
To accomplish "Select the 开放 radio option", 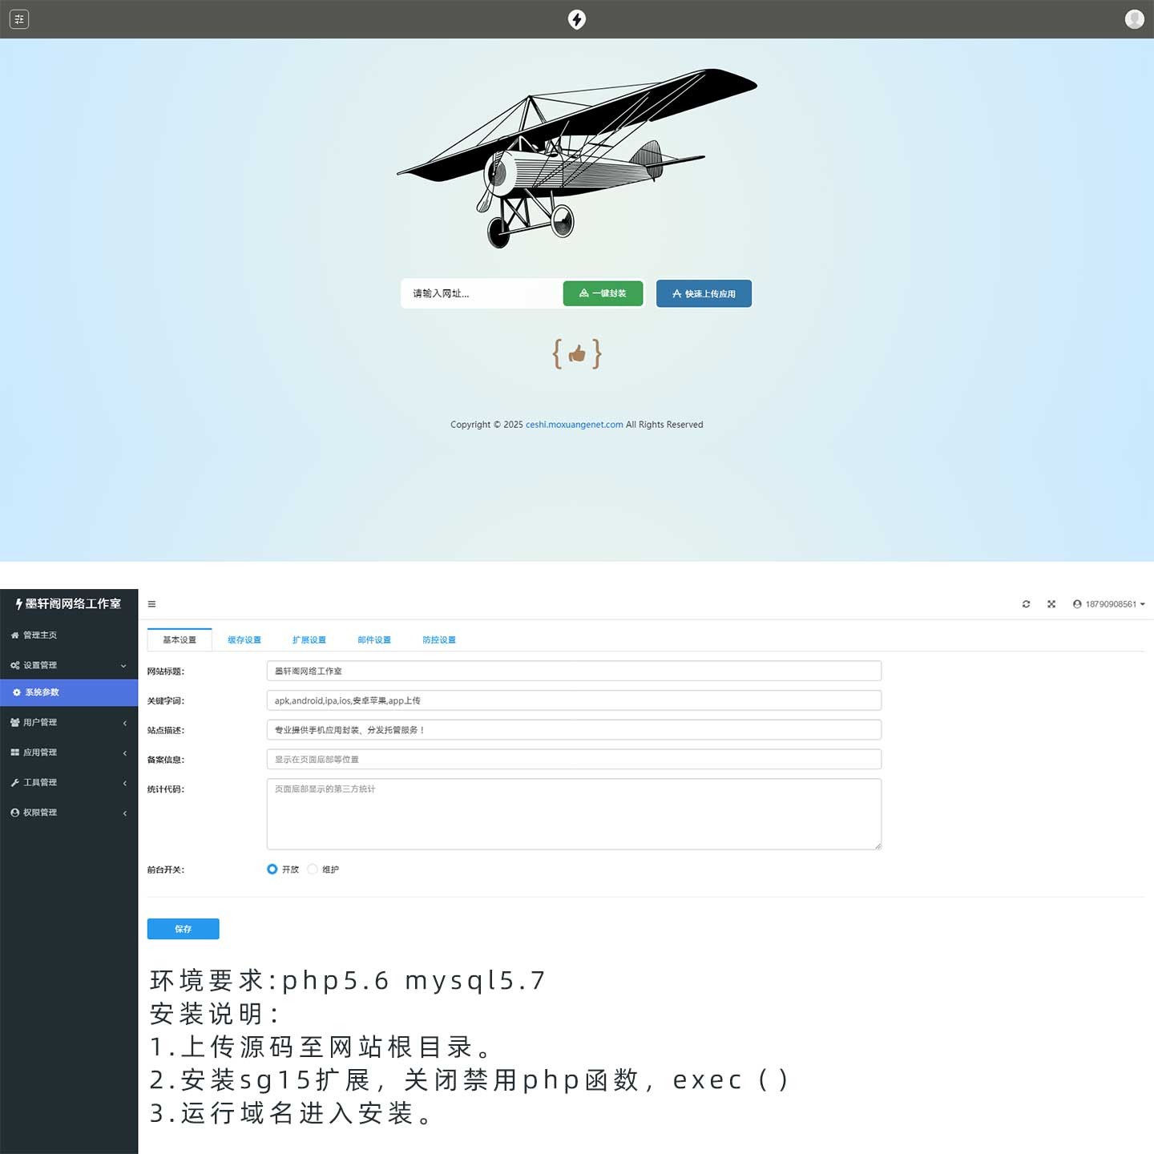I will pos(272,870).
